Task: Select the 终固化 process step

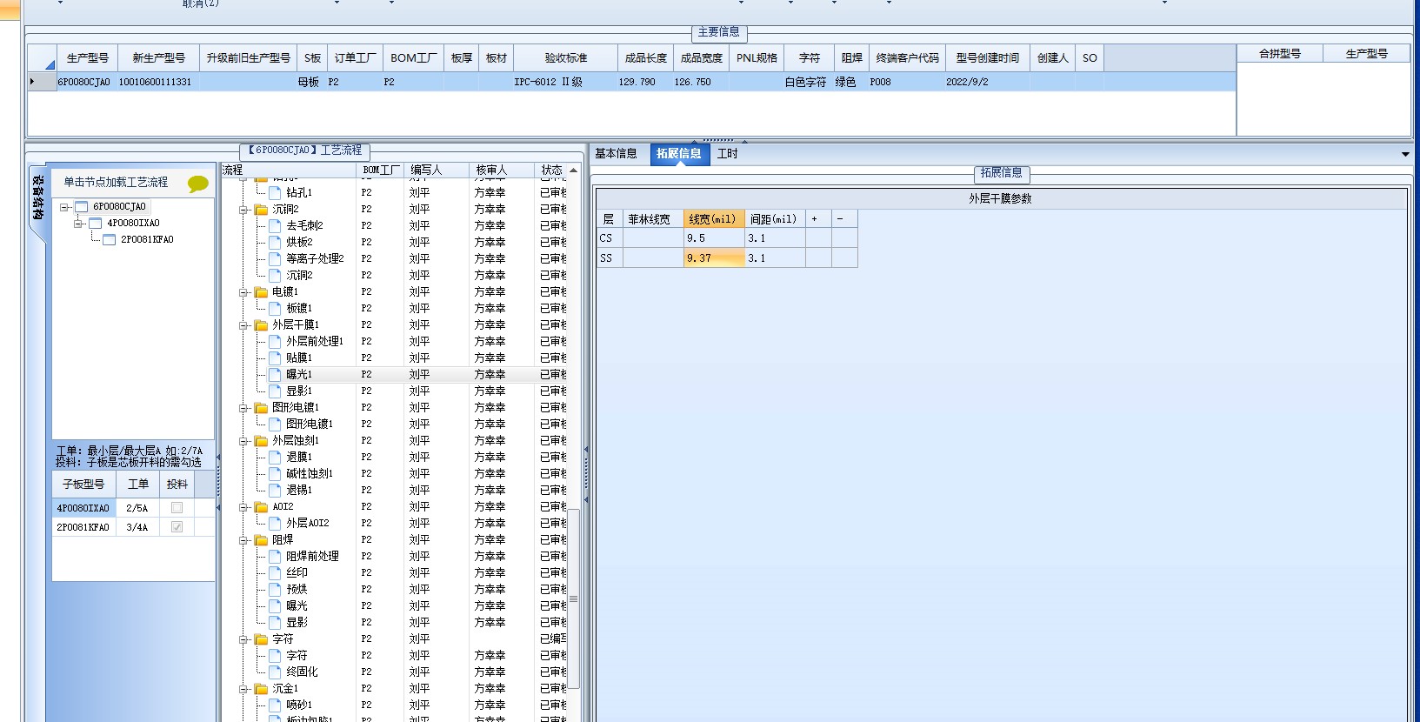Action: (x=302, y=672)
